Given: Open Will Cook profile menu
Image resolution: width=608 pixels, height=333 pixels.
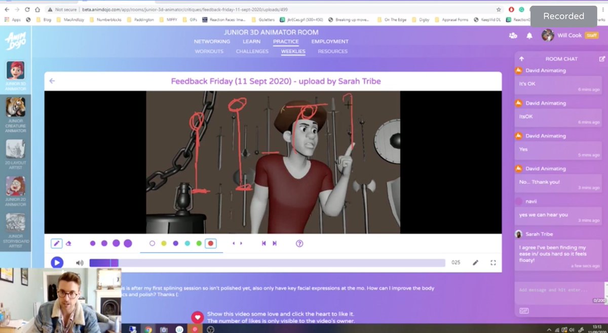Looking at the screenshot, I should [569, 35].
